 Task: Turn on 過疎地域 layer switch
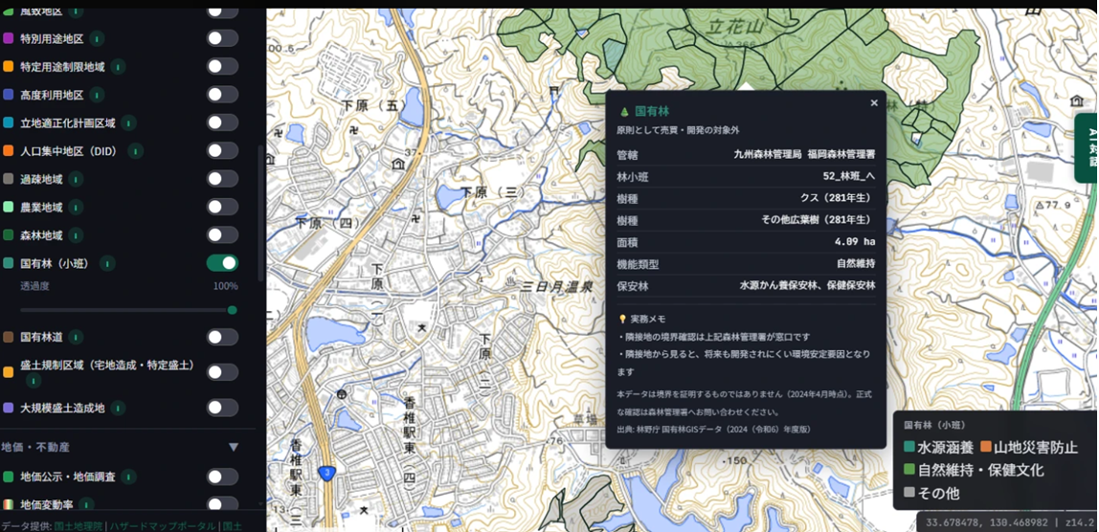tap(222, 180)
